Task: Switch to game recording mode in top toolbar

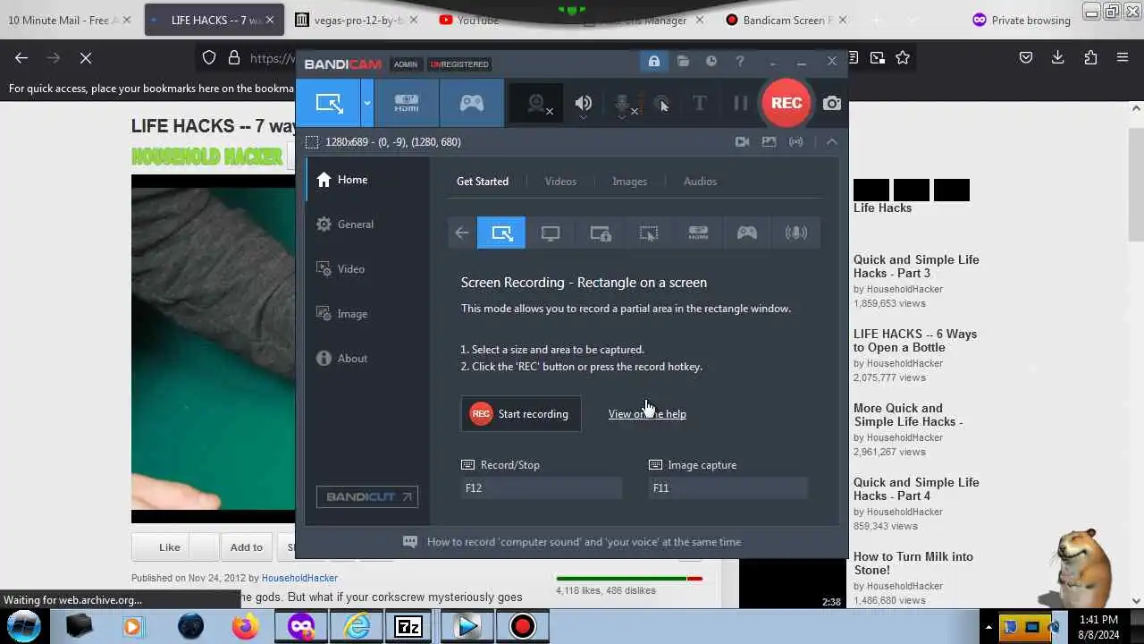Action: [472, 103]
